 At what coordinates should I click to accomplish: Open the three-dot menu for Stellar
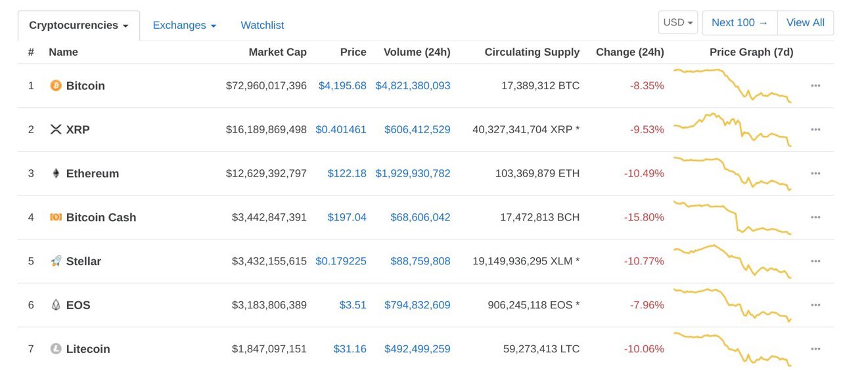(x=815, y=261)
